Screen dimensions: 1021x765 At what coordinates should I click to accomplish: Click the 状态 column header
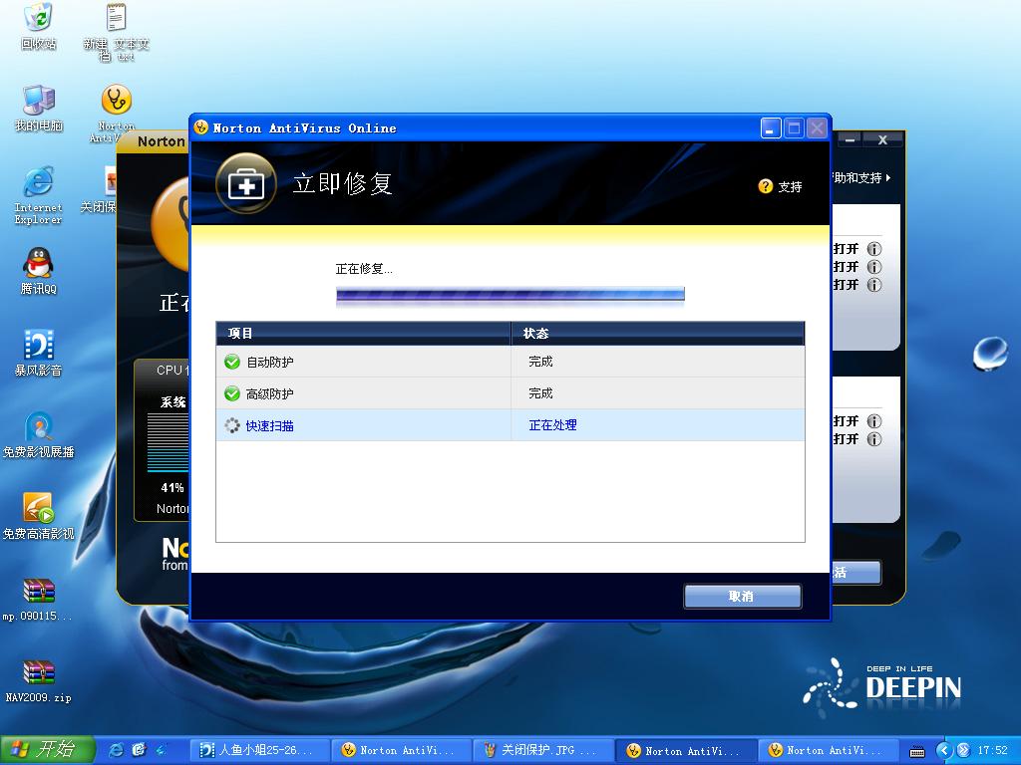tap(658, 334)
